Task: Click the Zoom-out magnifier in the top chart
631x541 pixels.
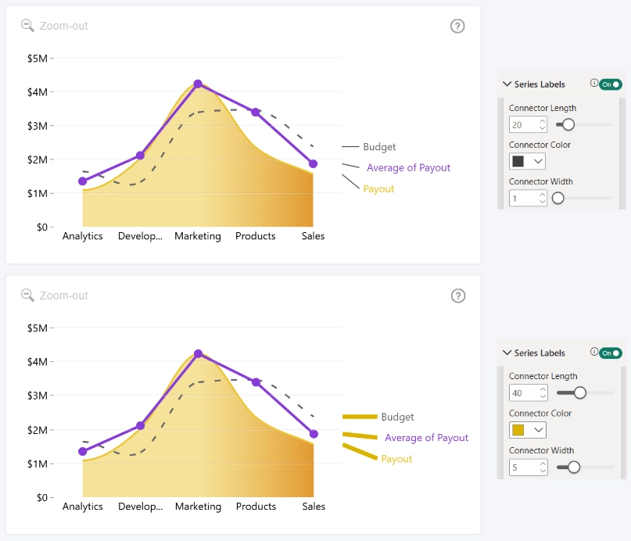Action: point(27,25)
